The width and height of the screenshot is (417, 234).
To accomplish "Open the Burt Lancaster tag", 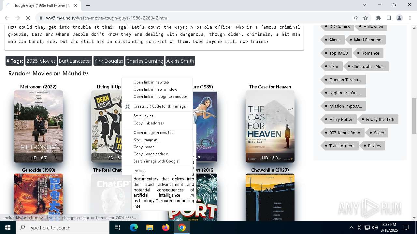I will click(x=75, y=61).
